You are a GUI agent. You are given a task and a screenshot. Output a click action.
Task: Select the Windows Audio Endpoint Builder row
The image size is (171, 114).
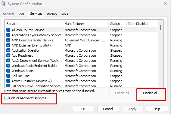pyautogui.click(x=81, y=66)
